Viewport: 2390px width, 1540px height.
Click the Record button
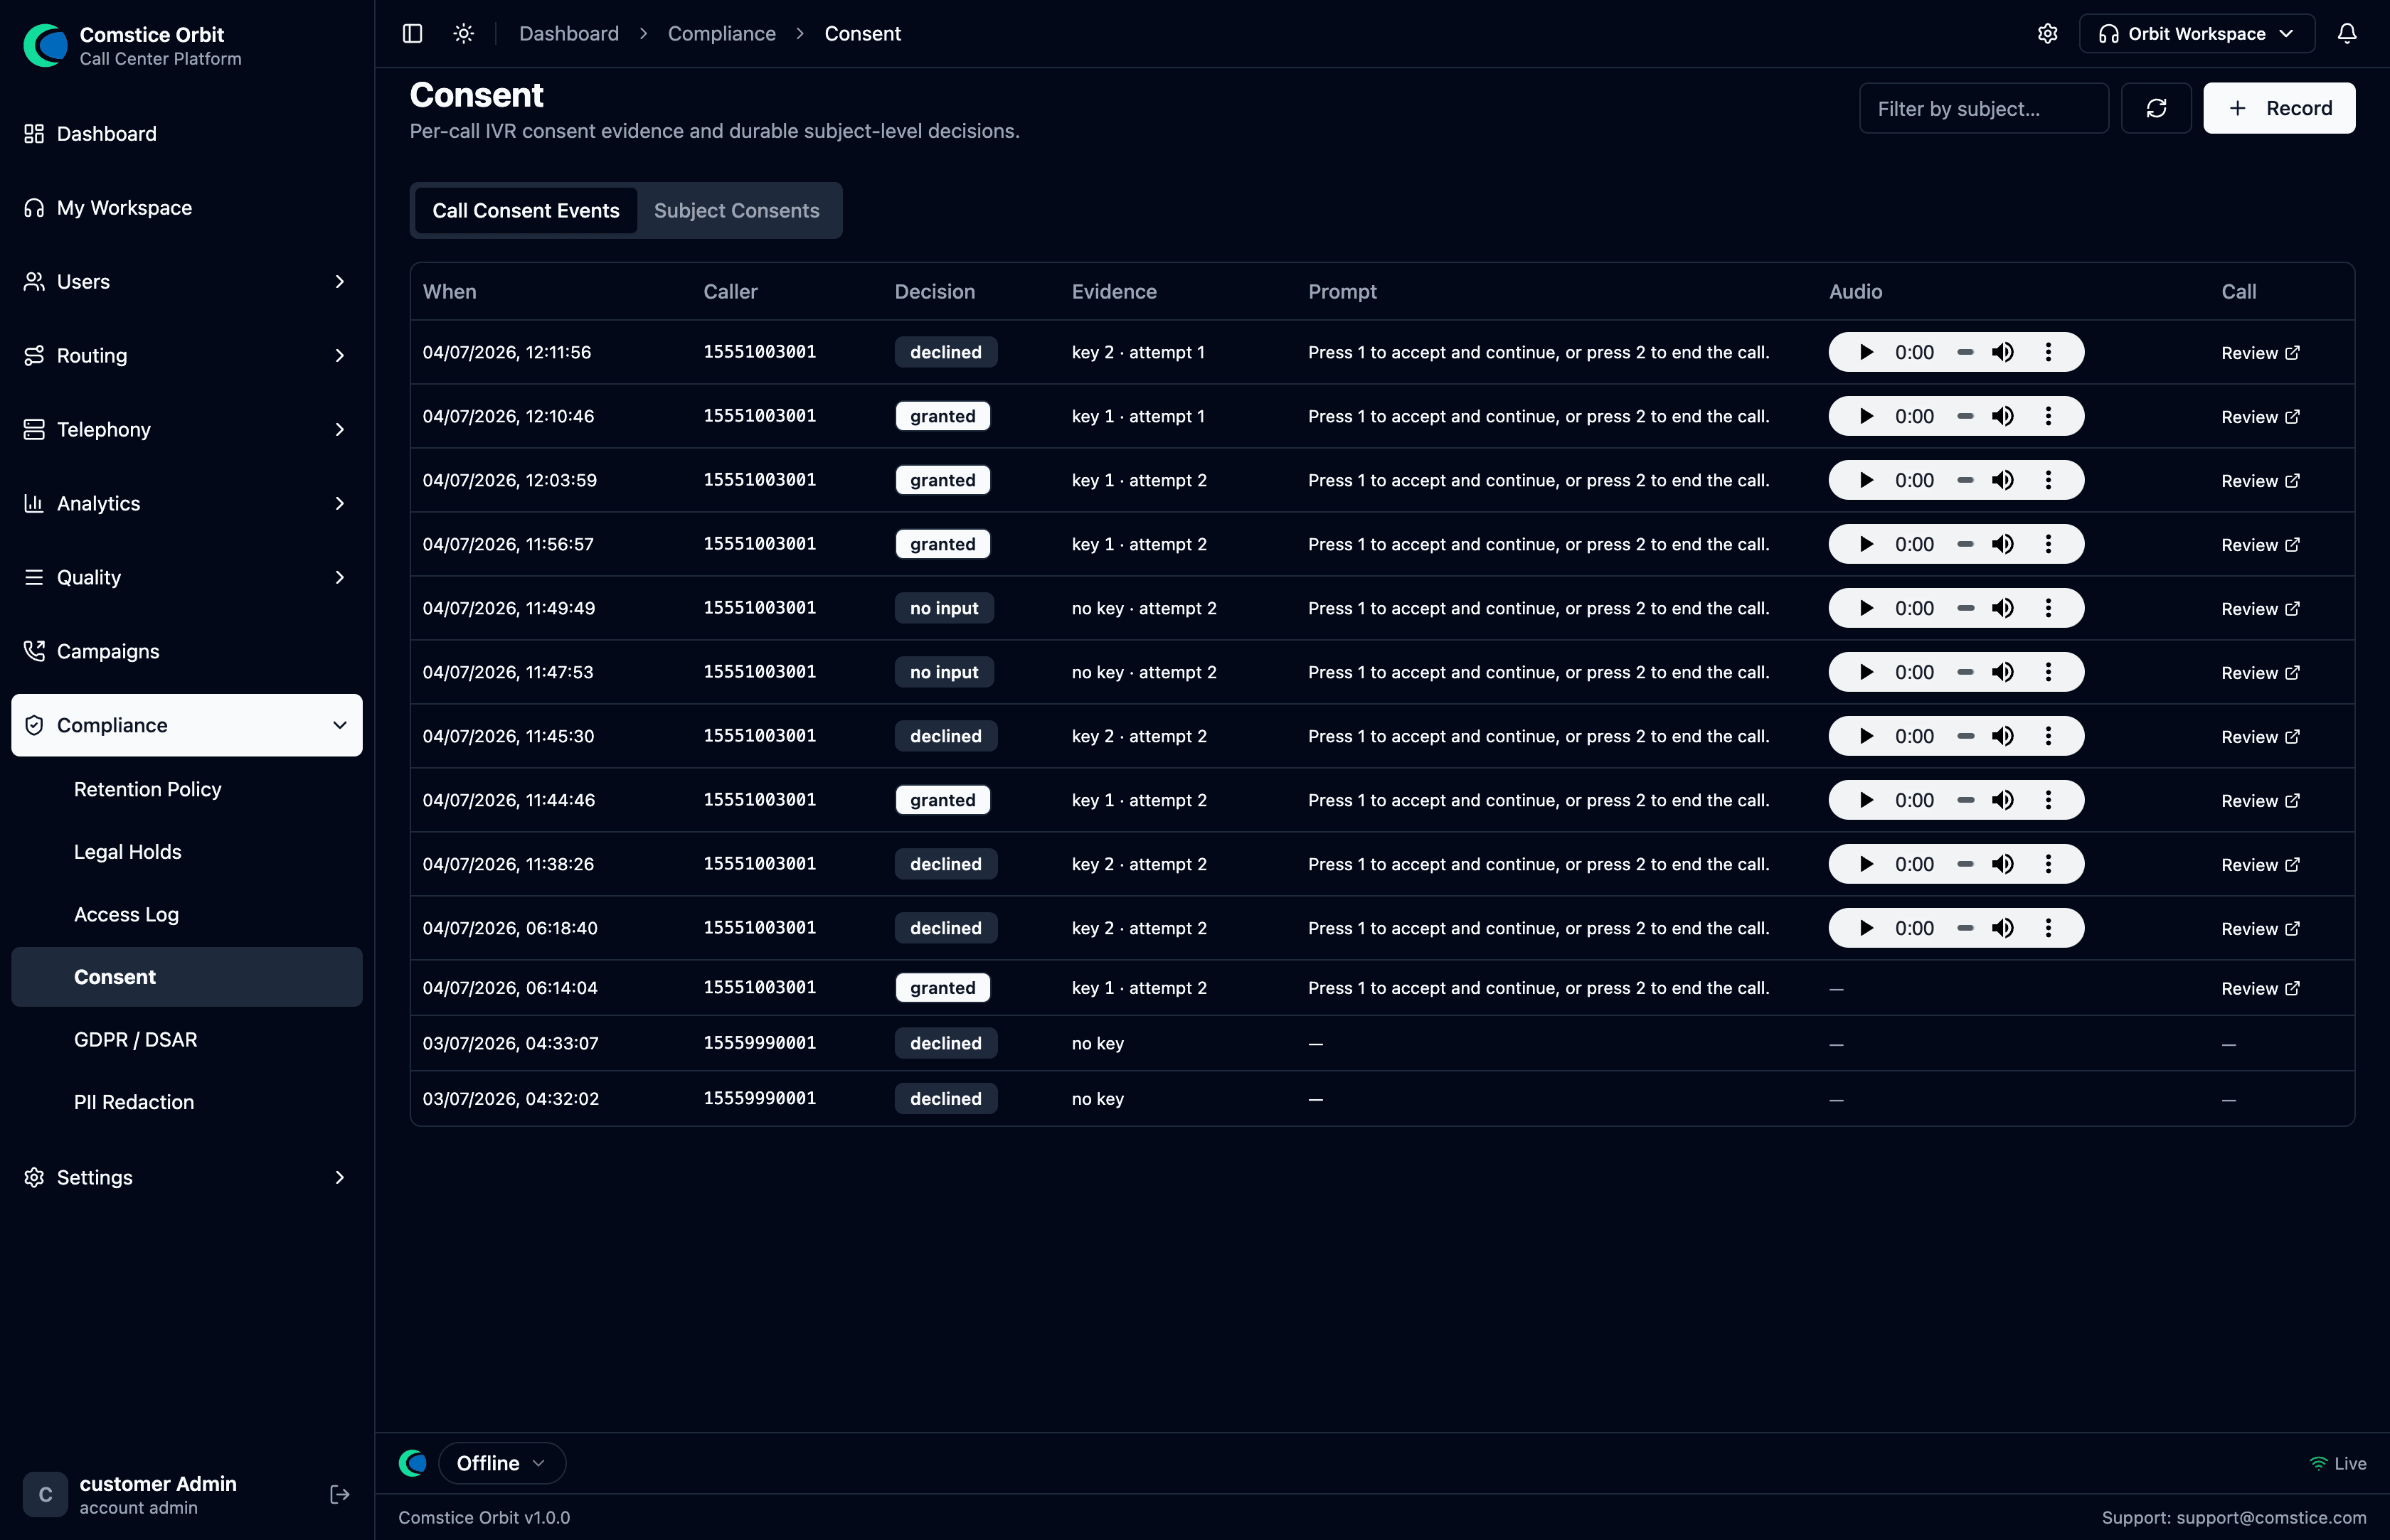(x=2279, y=108)
